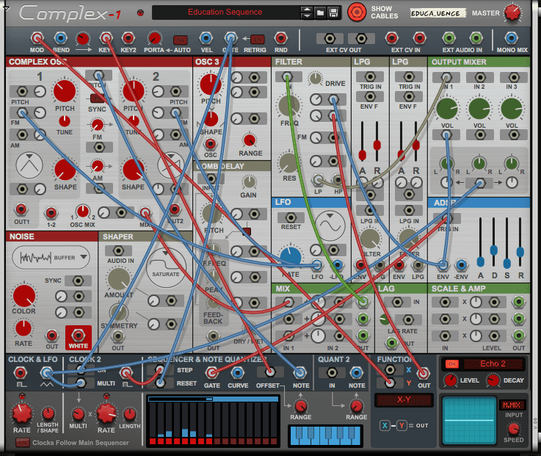Click the ADSR Attack fader
This screenshot has width=541, height=456.
coord(480,261)
